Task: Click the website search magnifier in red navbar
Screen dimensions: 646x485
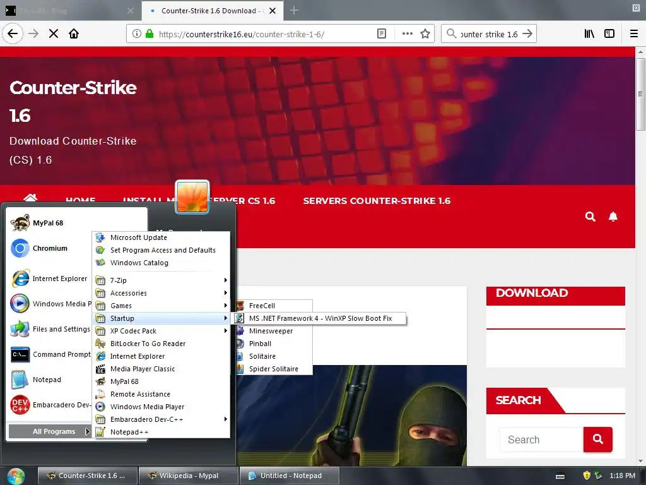Action: (590, 217)
